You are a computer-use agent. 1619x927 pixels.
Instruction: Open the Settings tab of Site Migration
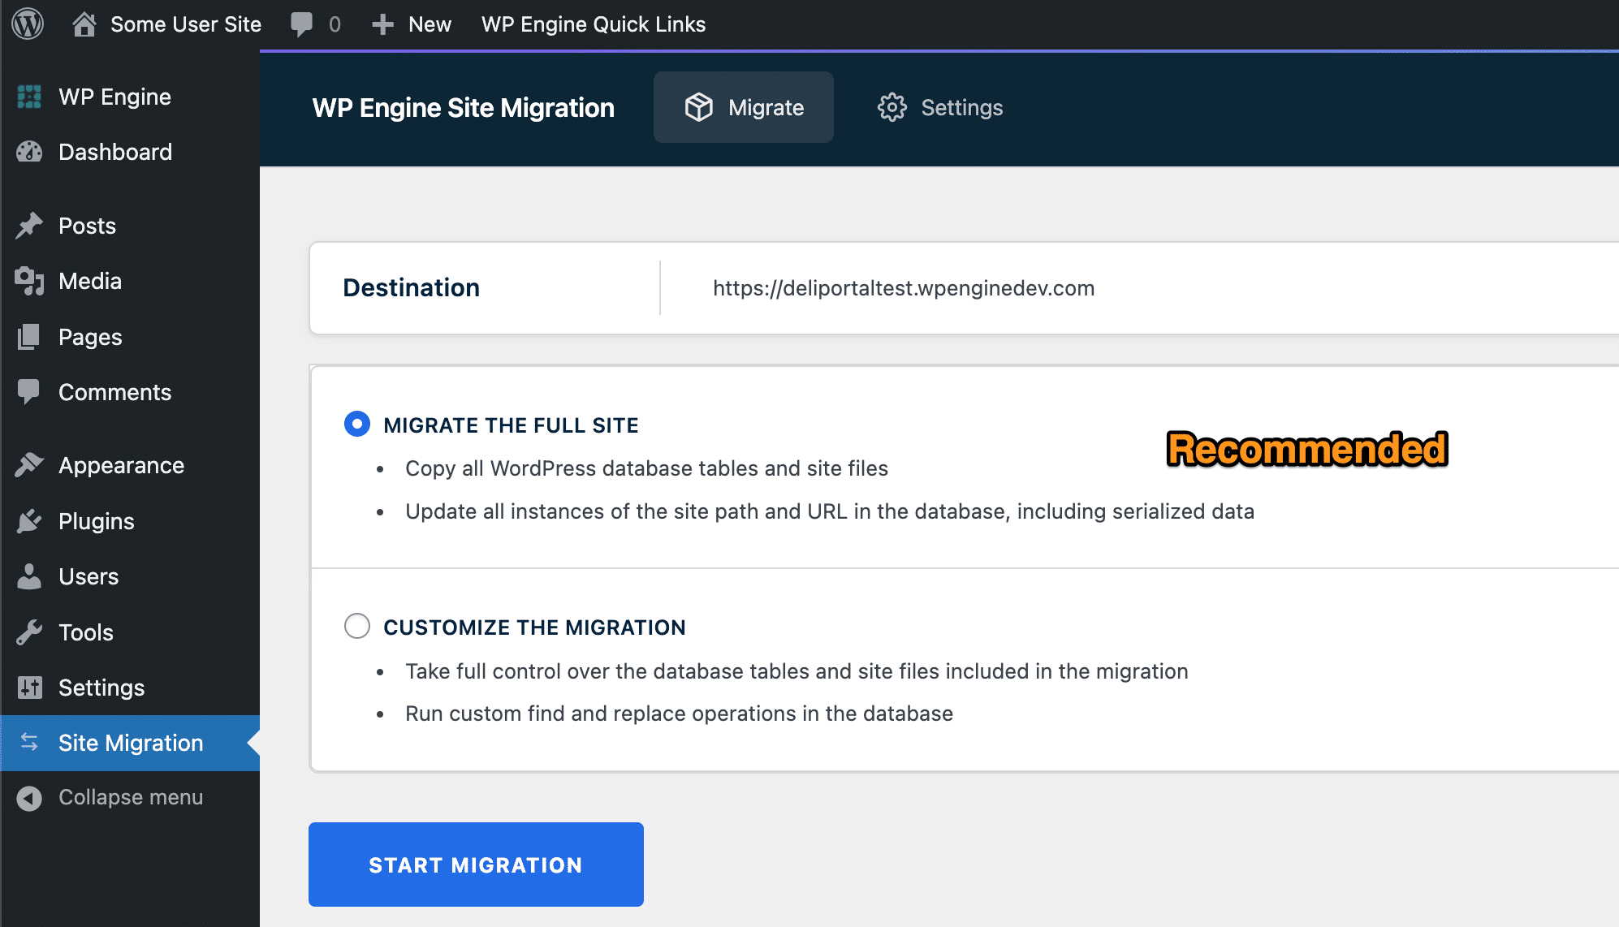click(x=961, y=106)
